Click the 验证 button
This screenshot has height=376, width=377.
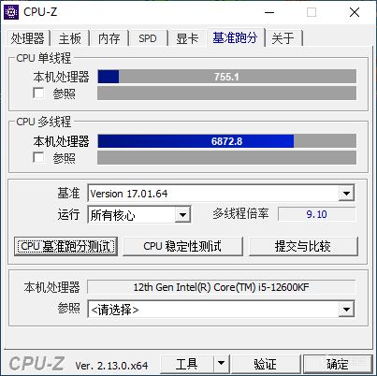click(x=265, y=364)
